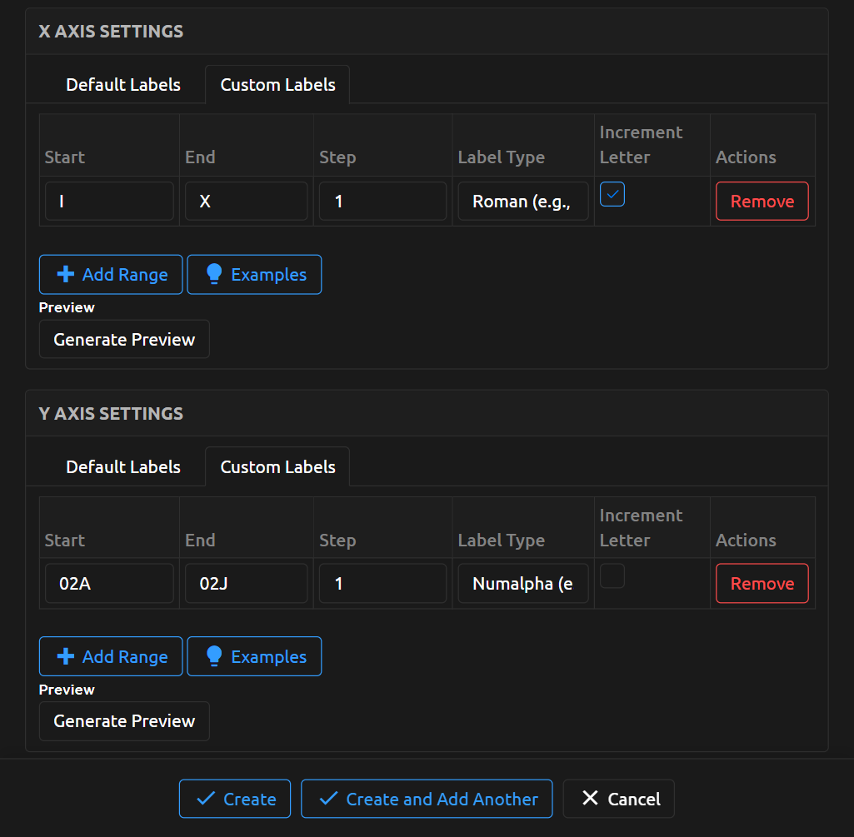
Task: Generate Preview for X axis labels
Action: coord(124,340)
